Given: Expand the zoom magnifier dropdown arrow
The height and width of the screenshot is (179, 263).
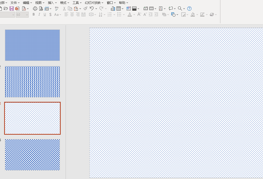Looking at the screenshot, I should tap(184, 9).
